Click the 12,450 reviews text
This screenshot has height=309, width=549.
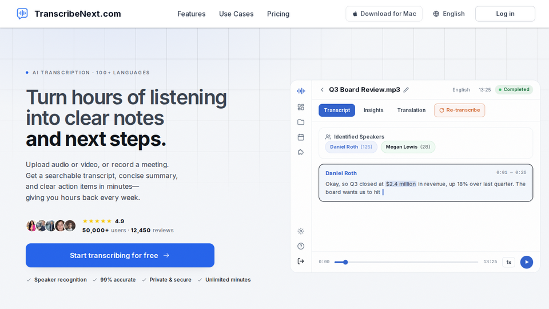pyautogui.click(x=152, y=230)
